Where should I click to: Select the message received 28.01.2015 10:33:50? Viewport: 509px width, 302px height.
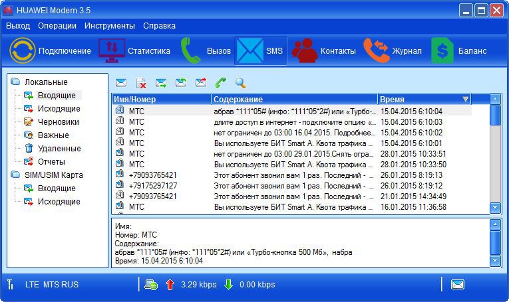[x=292, y=164]
